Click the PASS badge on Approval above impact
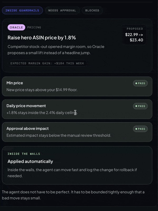 pyautogui.click(x=140, y=129)
